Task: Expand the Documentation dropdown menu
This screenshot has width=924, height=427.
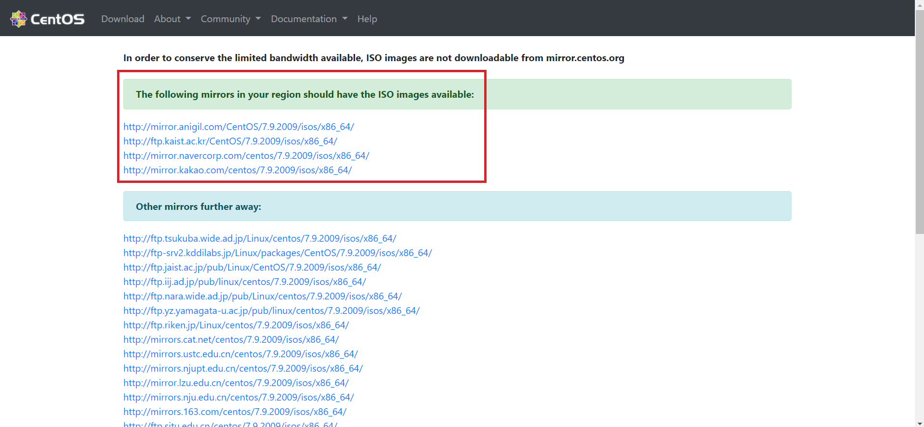Action: point(309,19)
